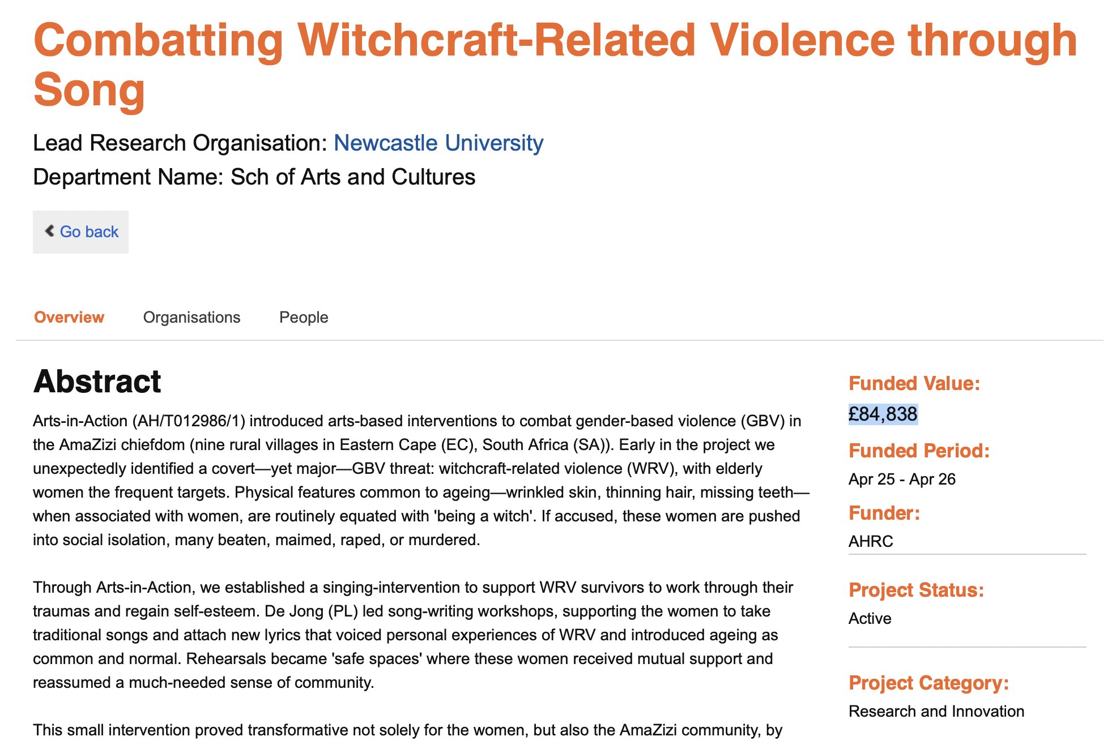
Task: Click the Research and Innovation category text
Action: [x=936, y=711]
